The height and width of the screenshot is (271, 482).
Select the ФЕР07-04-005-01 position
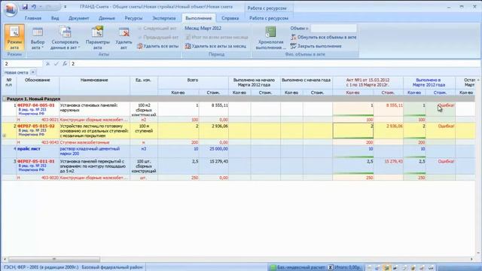pos(35,105)
